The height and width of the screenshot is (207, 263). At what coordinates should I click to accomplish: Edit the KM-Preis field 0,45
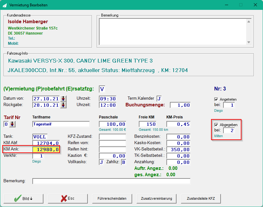(x=178, y=124)
